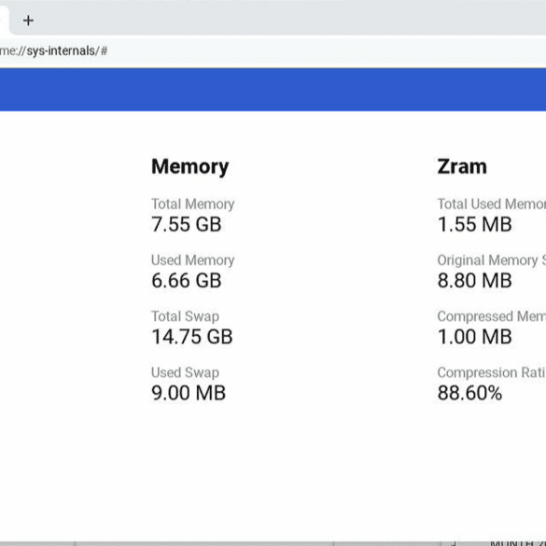The height and width of the screenshot is (546, 546).
Task: Click the Used Memory label
Action: [x=192, y=260]
